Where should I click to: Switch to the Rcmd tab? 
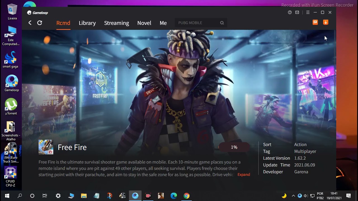point(63,23)
